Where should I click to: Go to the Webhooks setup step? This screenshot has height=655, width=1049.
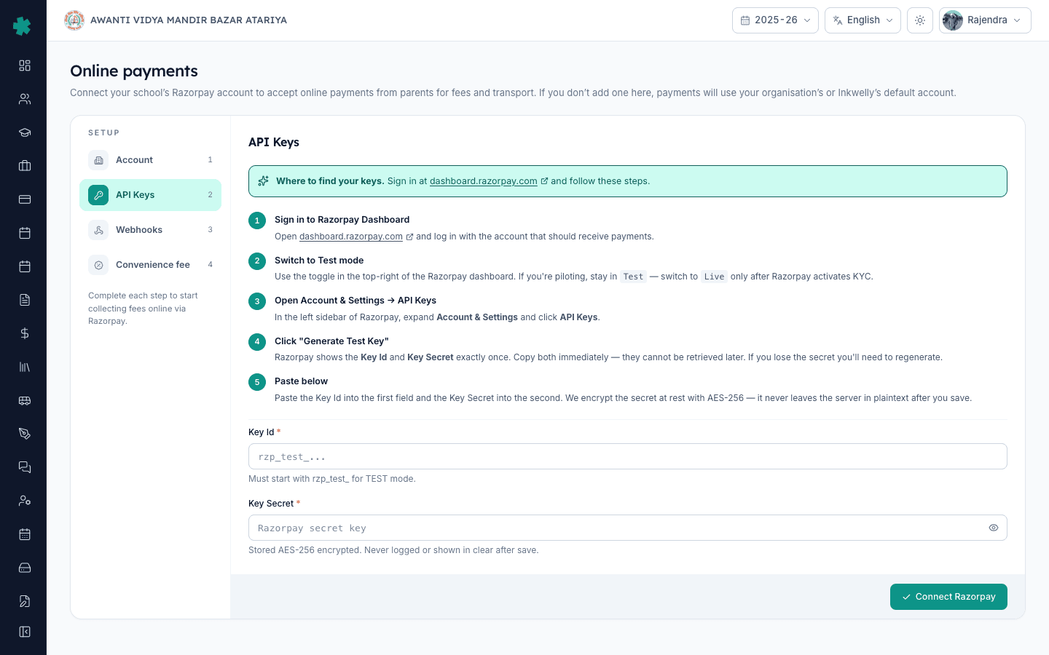pyautogui.click(x=150, y=230)
